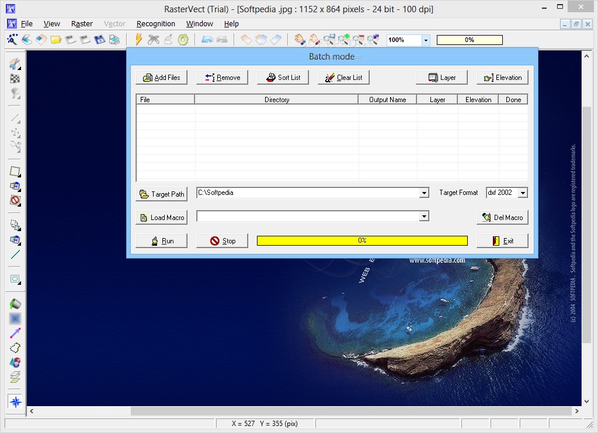Click the teal diagonal line tool
The image size is (598, 433).
[15, 254]
